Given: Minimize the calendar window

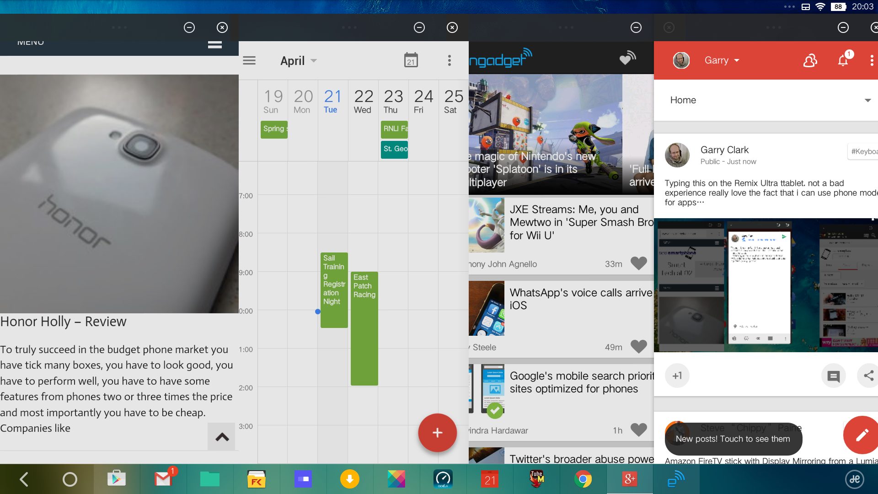Looking at the screenshot, I should [419, 27].
